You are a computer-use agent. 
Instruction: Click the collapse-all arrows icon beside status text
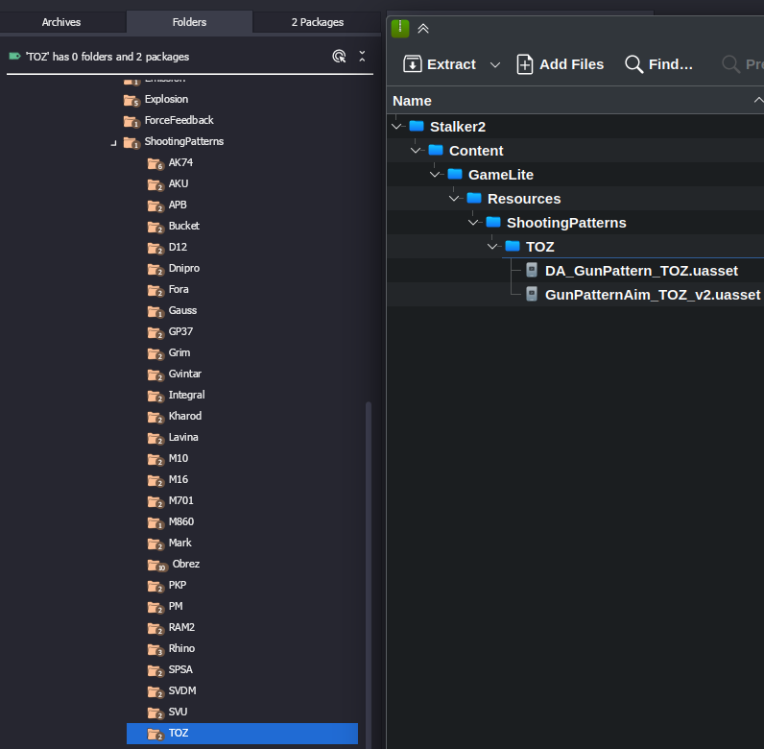click(x=362, y=56)
